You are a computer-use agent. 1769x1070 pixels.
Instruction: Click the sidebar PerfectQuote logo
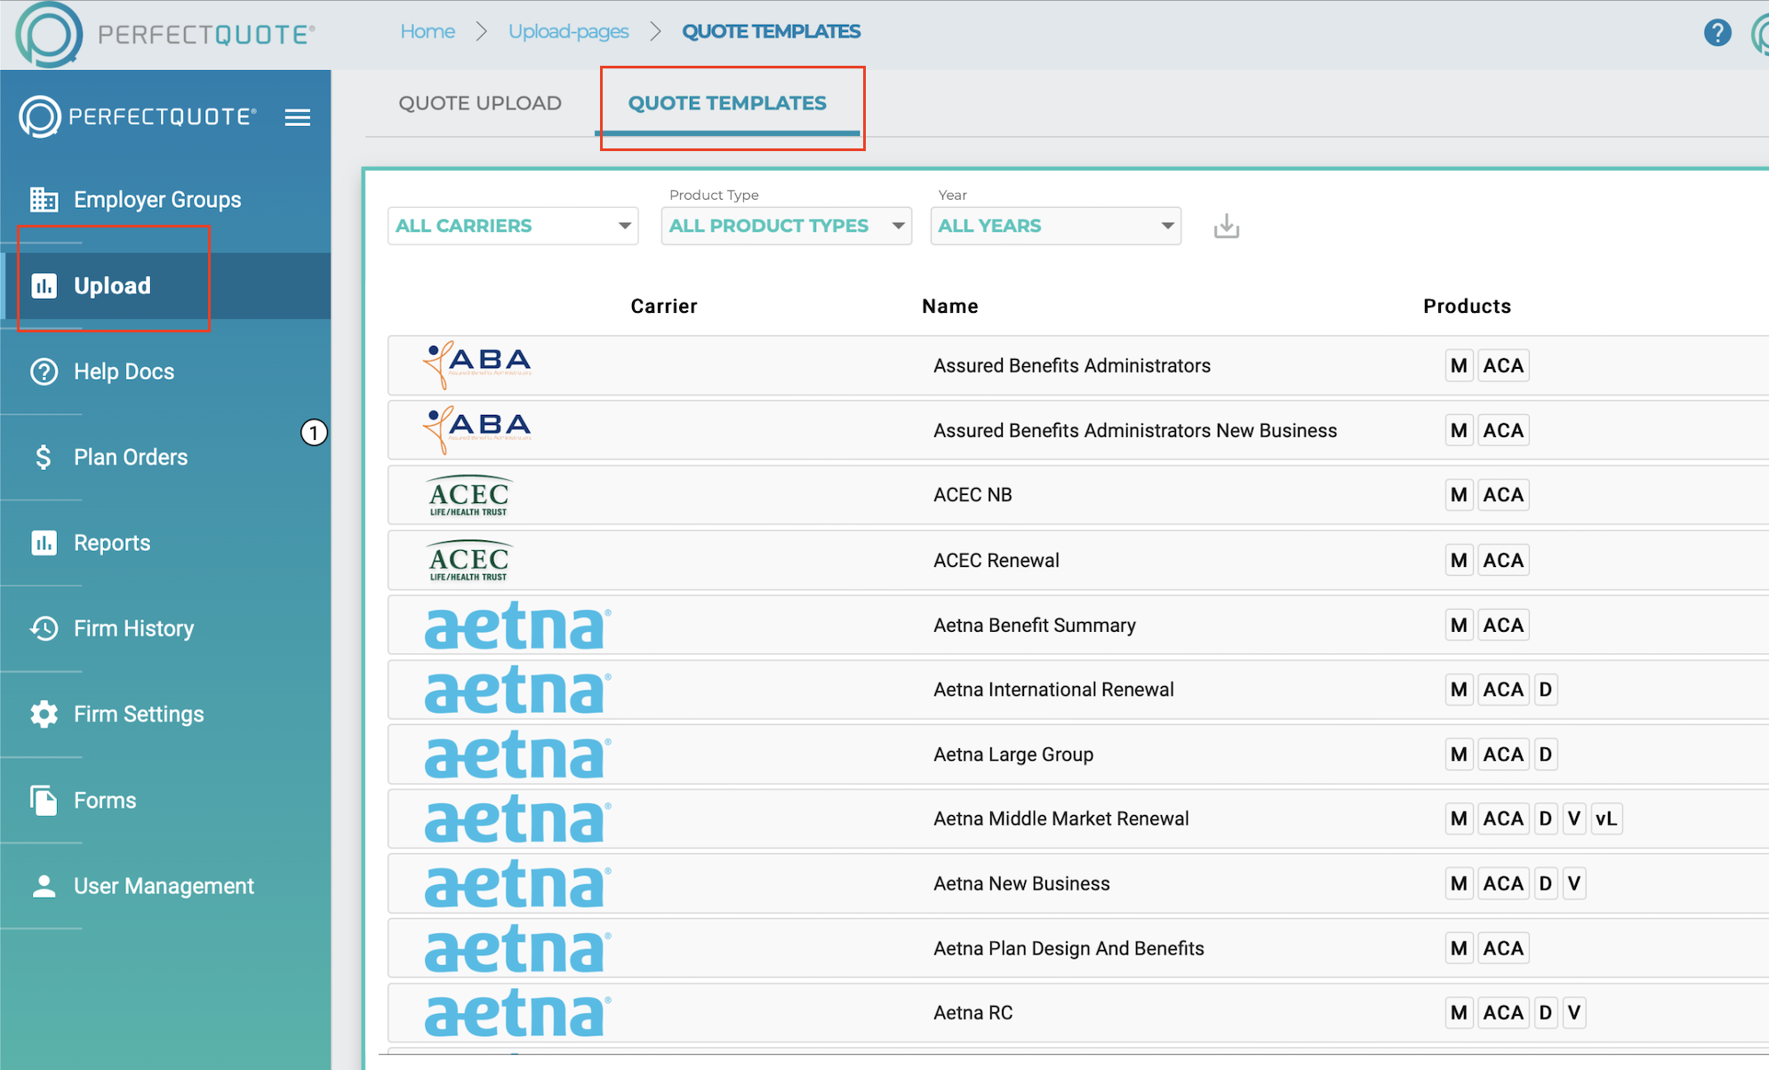click(138, 116)
